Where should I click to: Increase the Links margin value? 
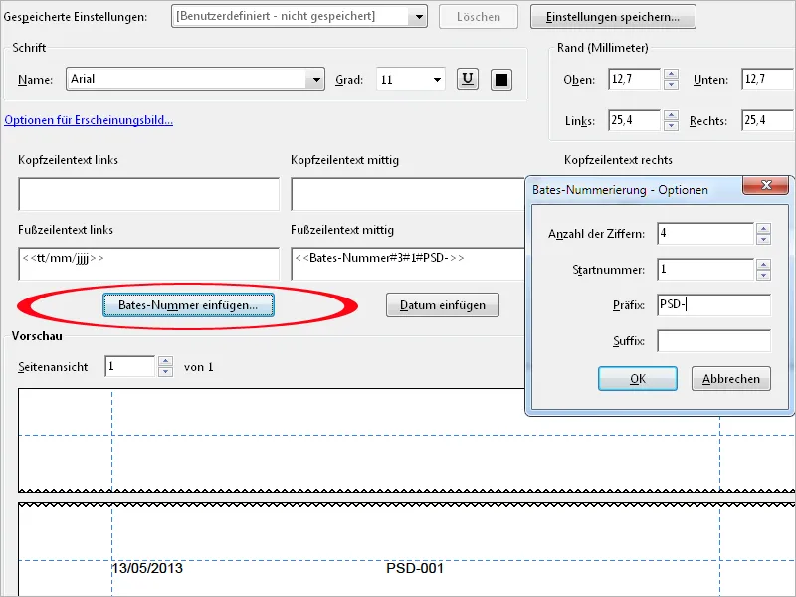pyautogui.click(x=671, y=115)
